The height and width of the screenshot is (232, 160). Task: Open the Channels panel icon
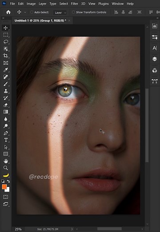(155, 70)
